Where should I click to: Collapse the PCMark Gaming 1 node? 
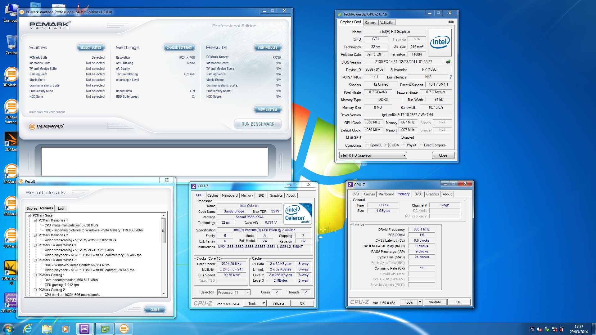pyautogui.click(x=35, y=275)
